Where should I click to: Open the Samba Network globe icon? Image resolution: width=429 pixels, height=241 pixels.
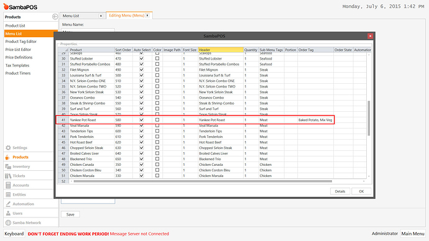pyautogui.click(x=8, y=223)
